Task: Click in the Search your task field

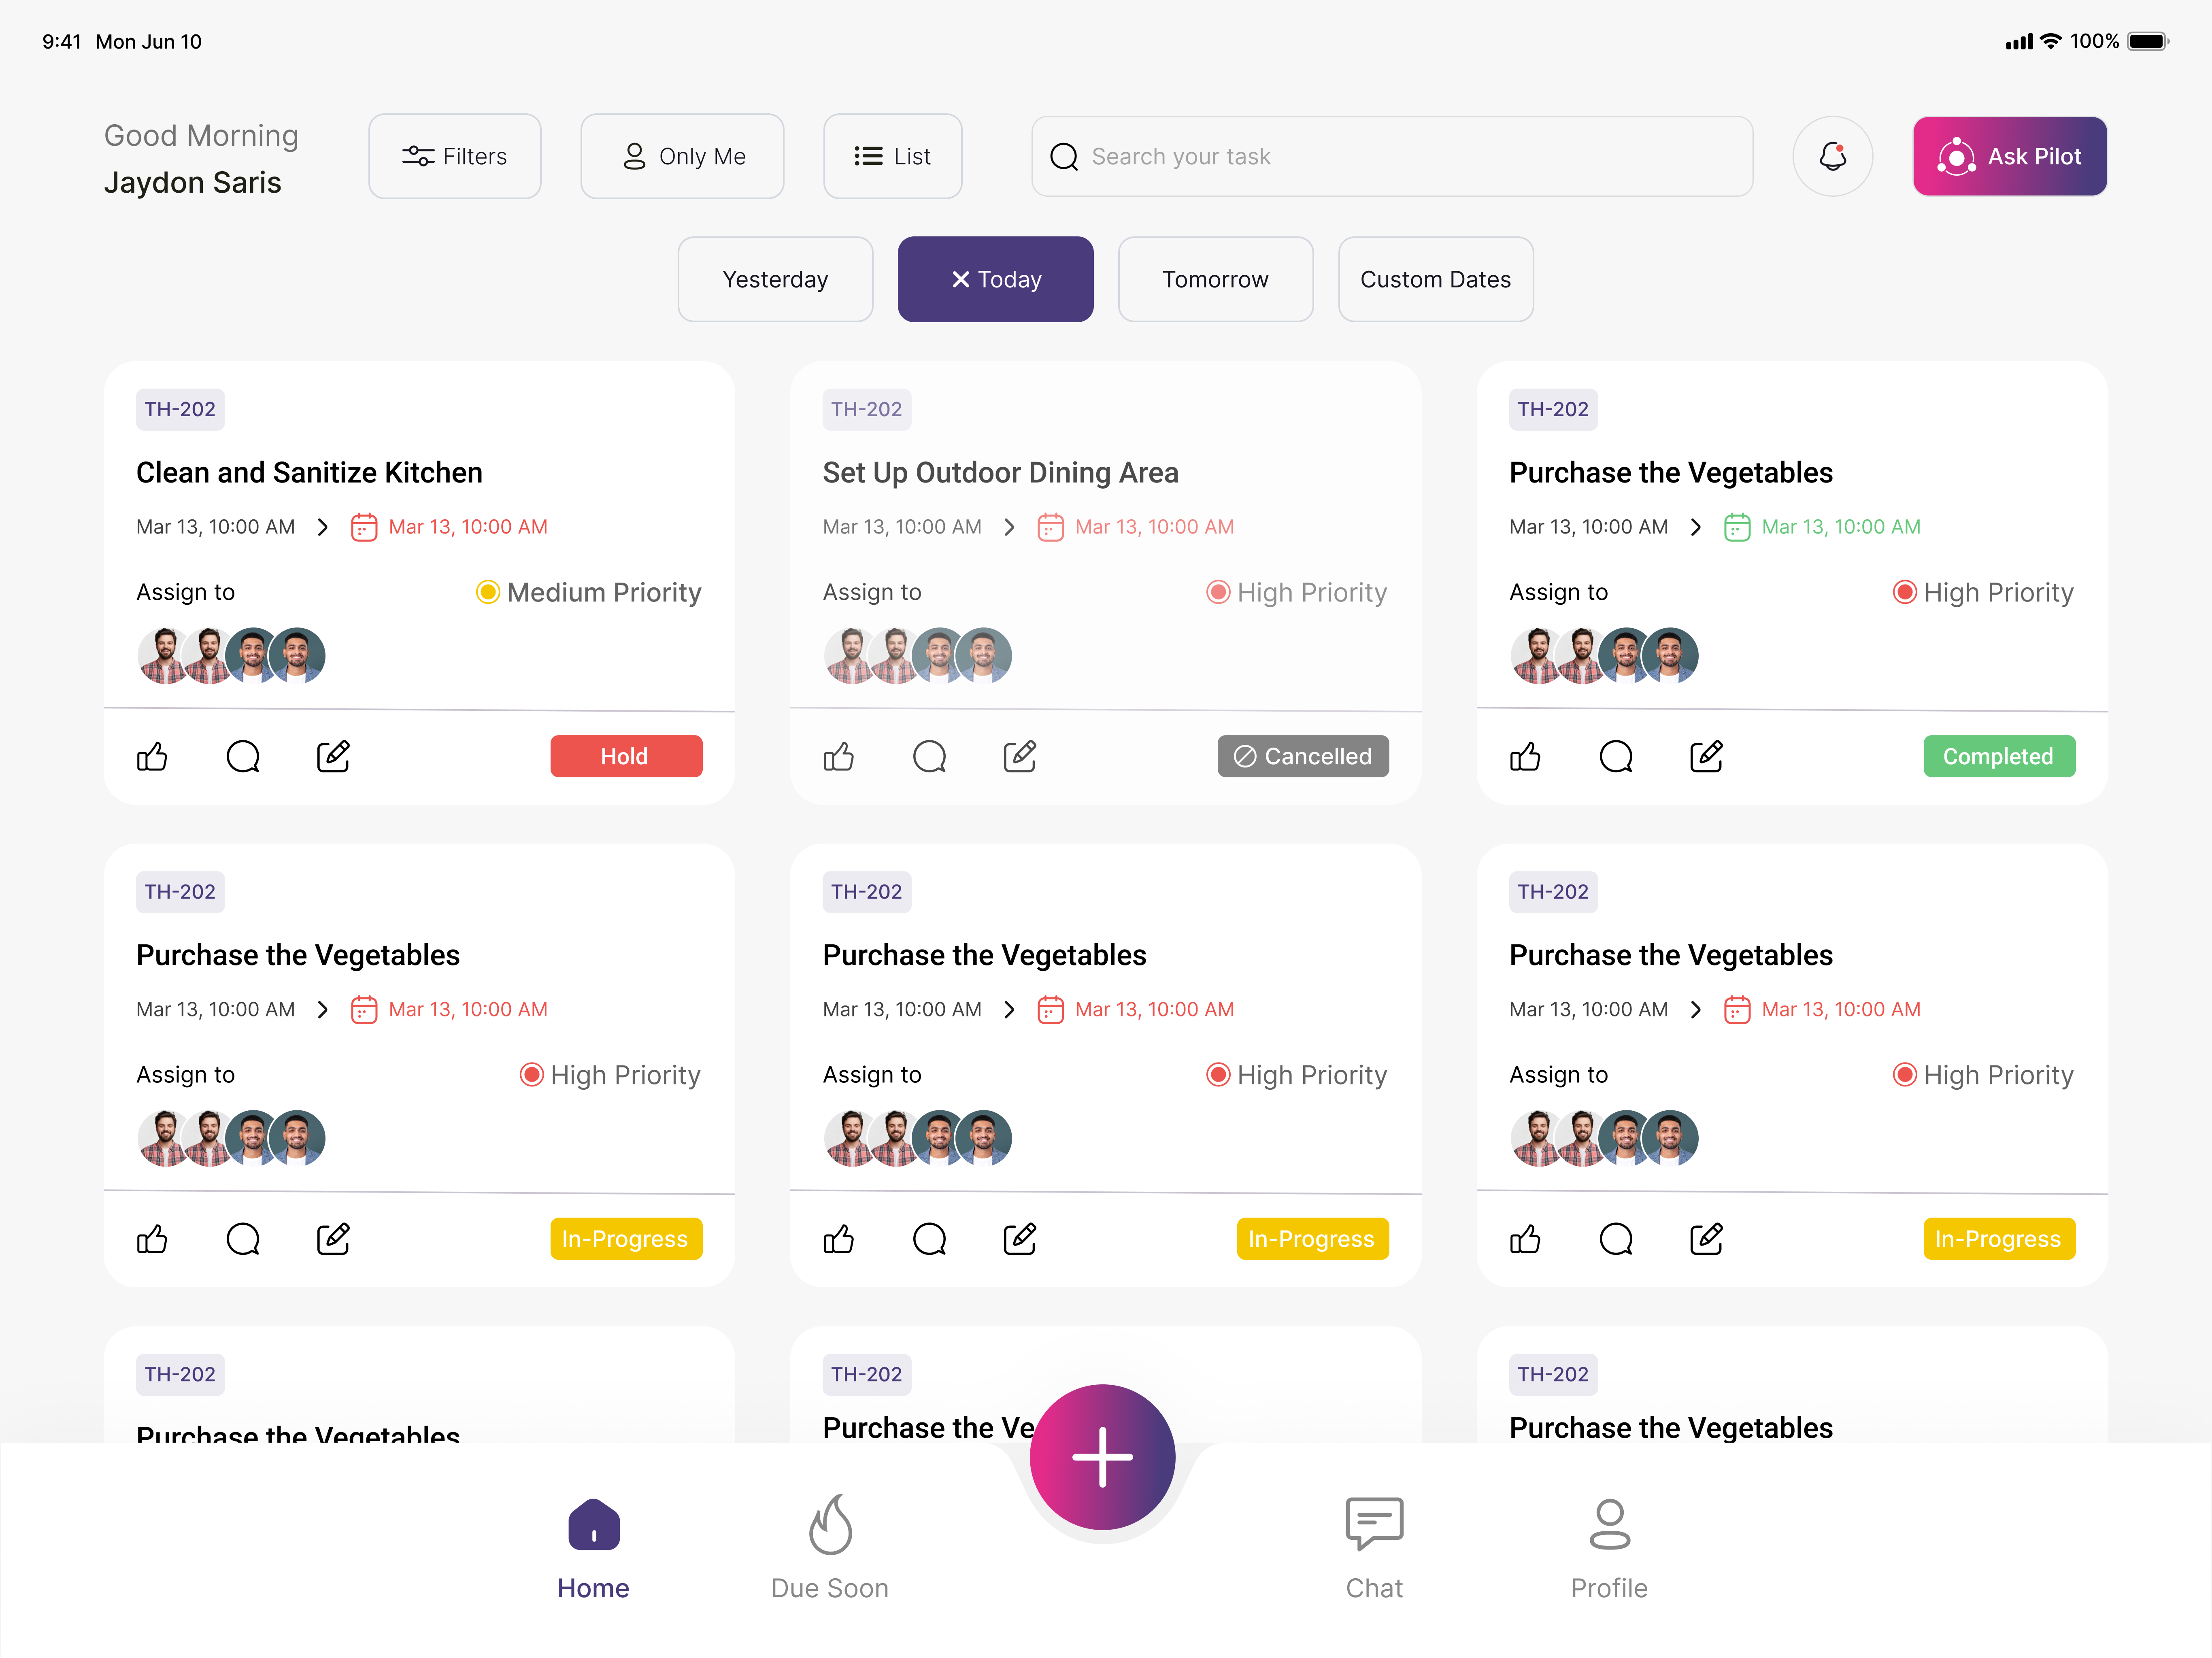Action: point(1392,156)
